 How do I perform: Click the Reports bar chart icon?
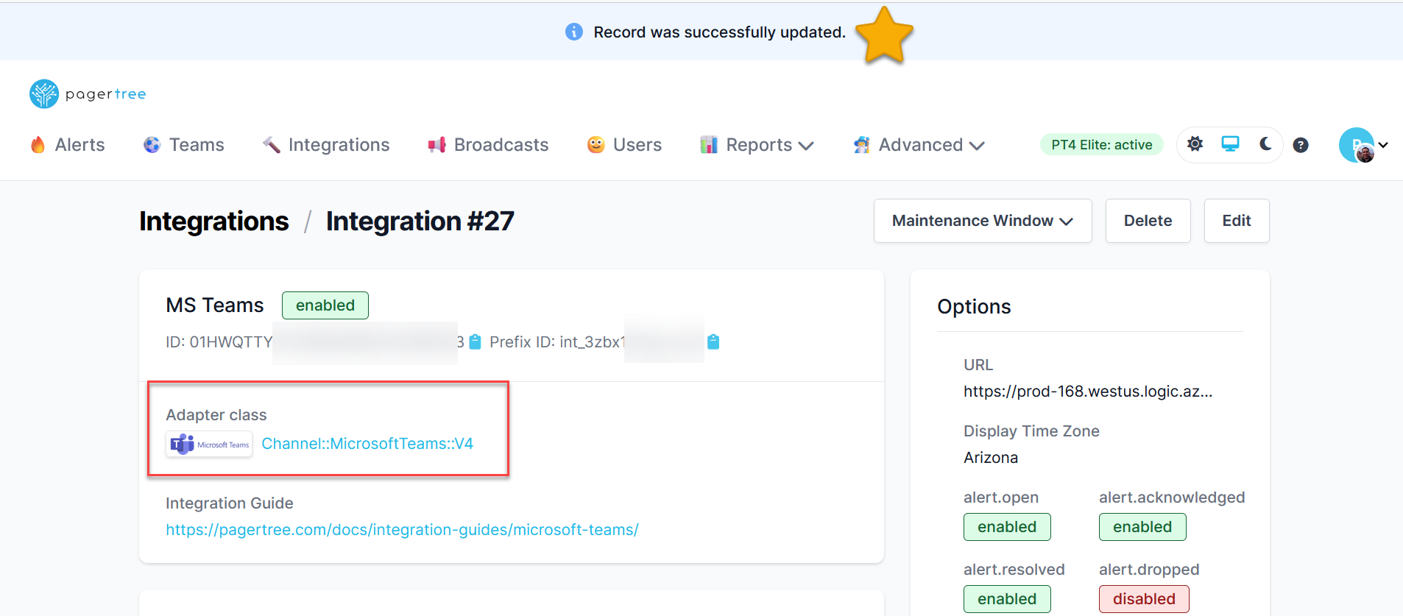(x=709, y=145)
